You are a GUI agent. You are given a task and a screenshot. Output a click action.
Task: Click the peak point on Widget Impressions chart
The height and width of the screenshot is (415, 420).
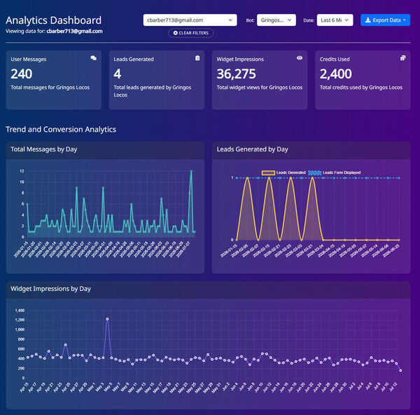(x=107, y=319)
